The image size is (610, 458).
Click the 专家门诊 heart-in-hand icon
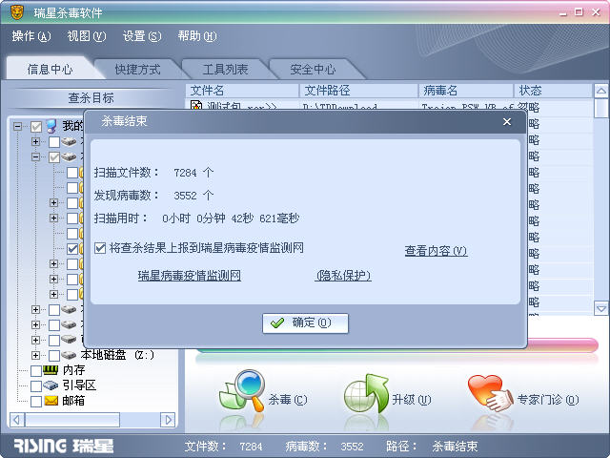coord(490,392)
